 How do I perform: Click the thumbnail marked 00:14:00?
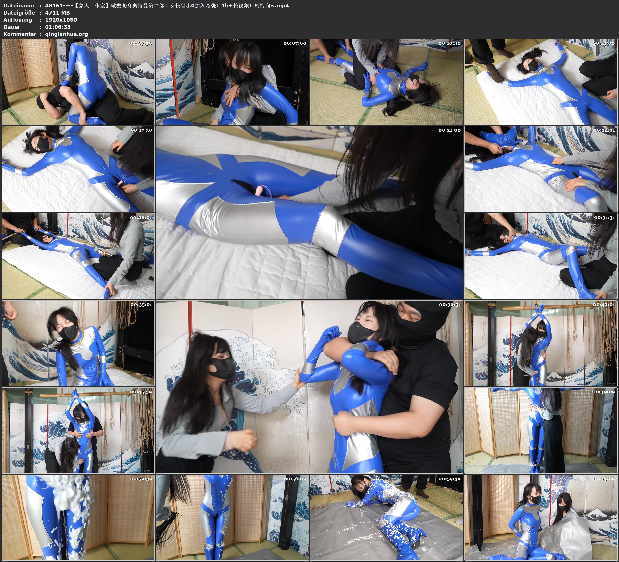[541, 82]
